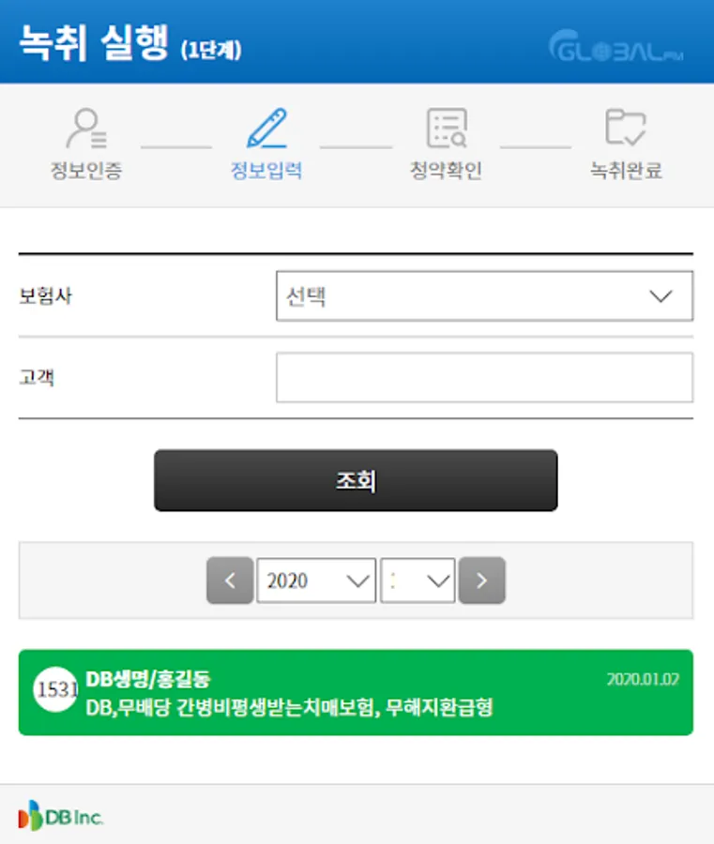The image size is (714, 844).
Task: Click the 녹취완료 folder check icon
Action: pyautogui.click(x=626, y=127)
